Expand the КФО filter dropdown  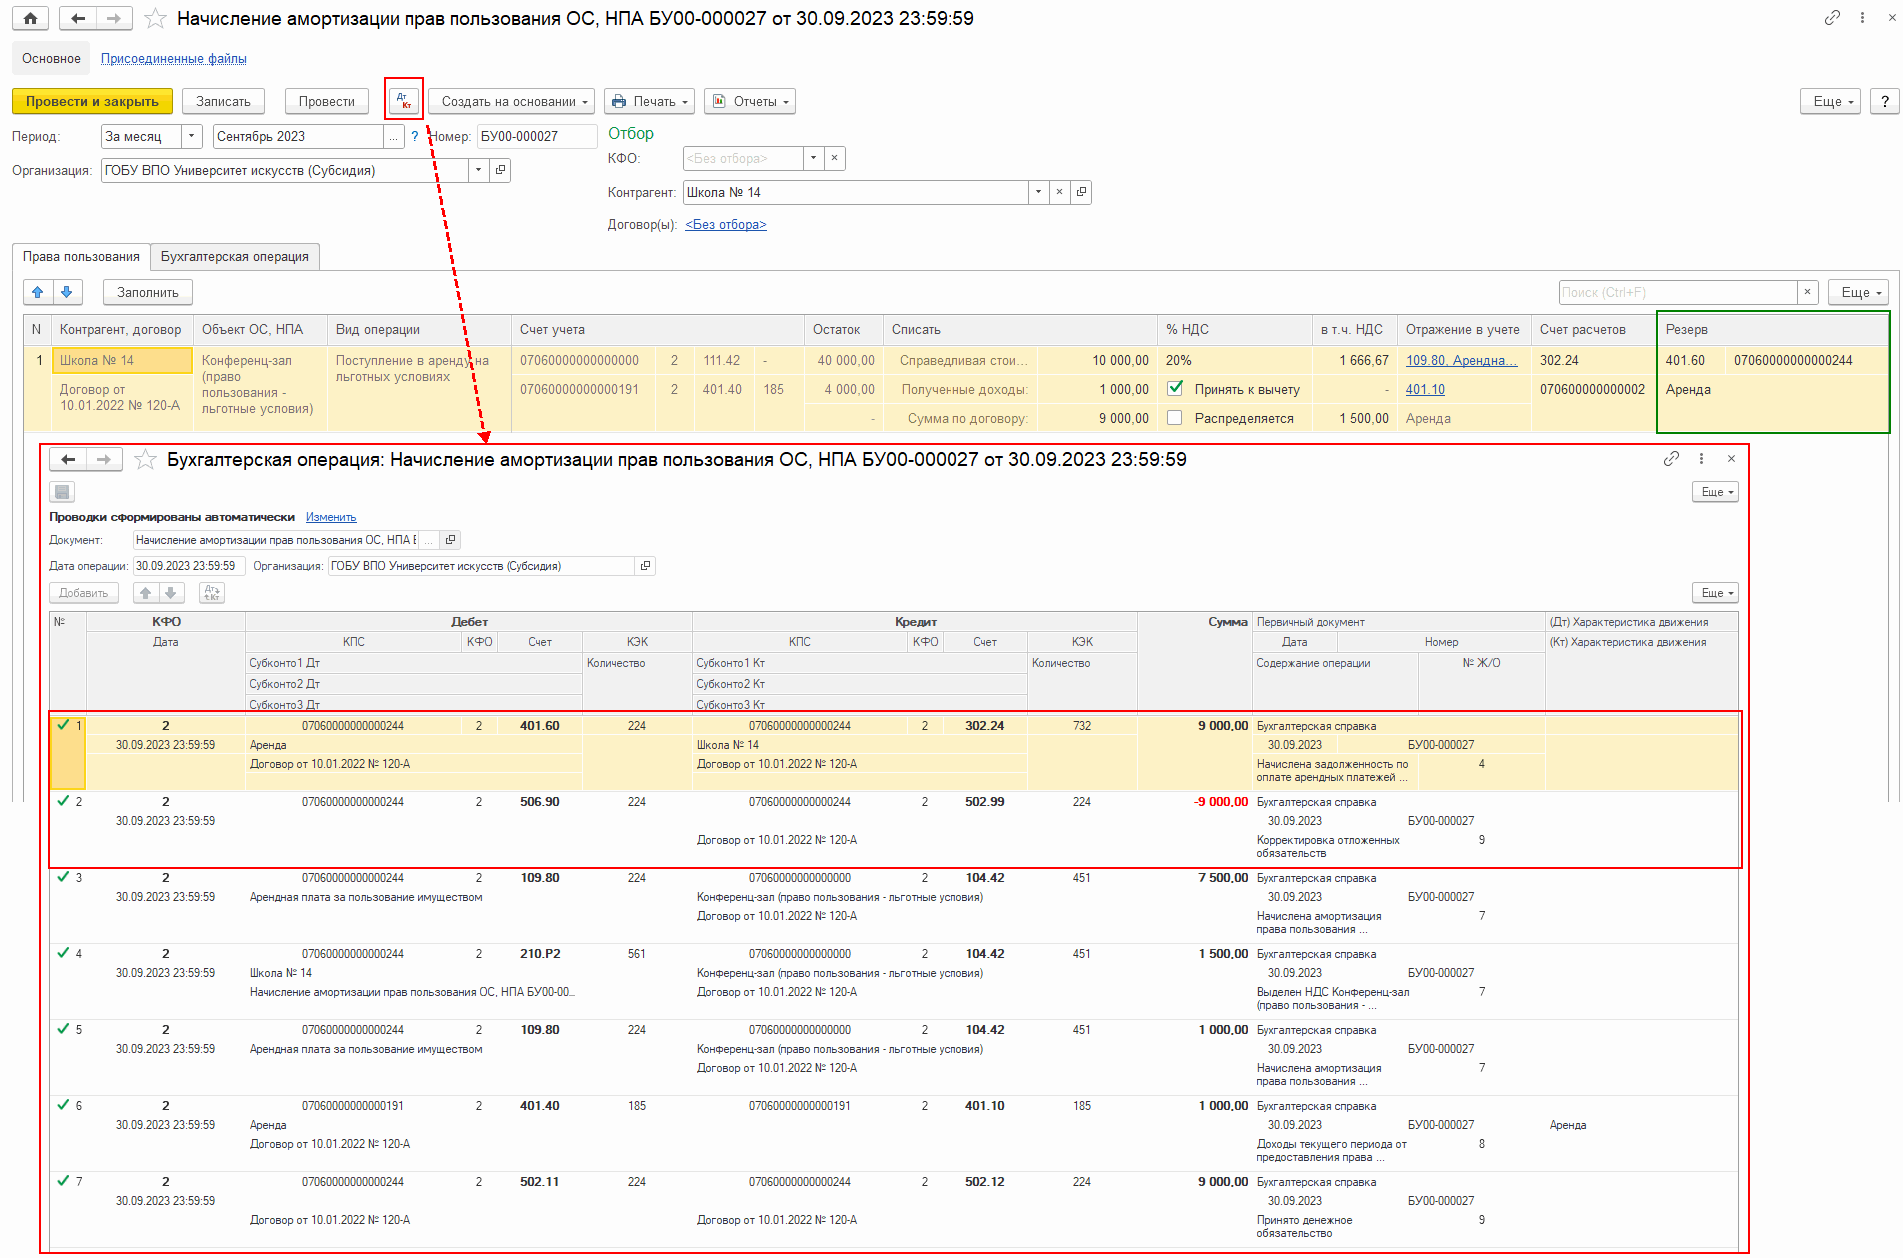pyautogui.click(x=814, y=158)
